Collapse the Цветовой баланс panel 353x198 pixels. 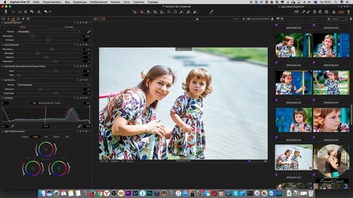point(2,131)
